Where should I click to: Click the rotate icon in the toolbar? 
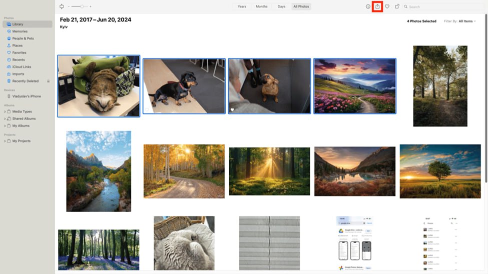tap(397, 6)
